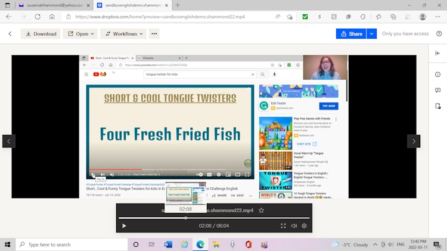447x251 pixels.
Task: Click the video progress bar
Action: pyautogui.click(x=238, y=218)
